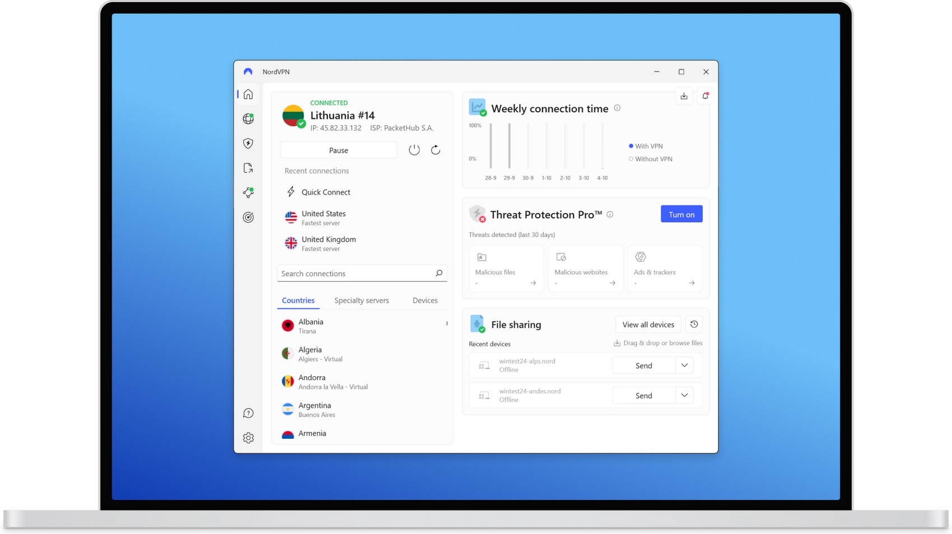Click the 28-9 bar in weekly chart
Screen dimensions: 952x534
pyautogui.click(x=491, y=146)
